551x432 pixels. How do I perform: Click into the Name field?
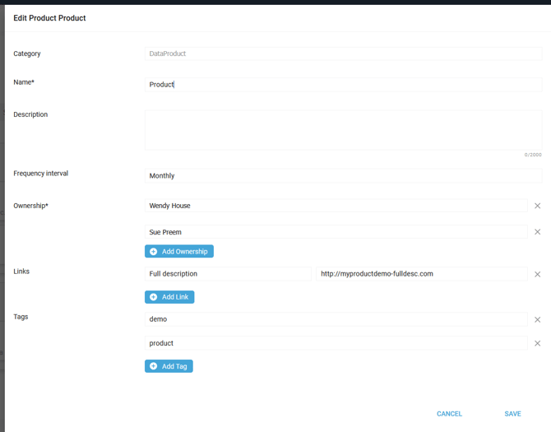(x=343, y=85)
